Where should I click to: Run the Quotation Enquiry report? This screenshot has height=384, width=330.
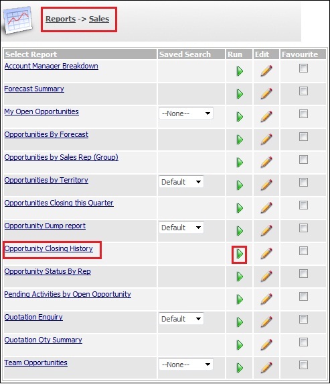click(x=240, y=322)
